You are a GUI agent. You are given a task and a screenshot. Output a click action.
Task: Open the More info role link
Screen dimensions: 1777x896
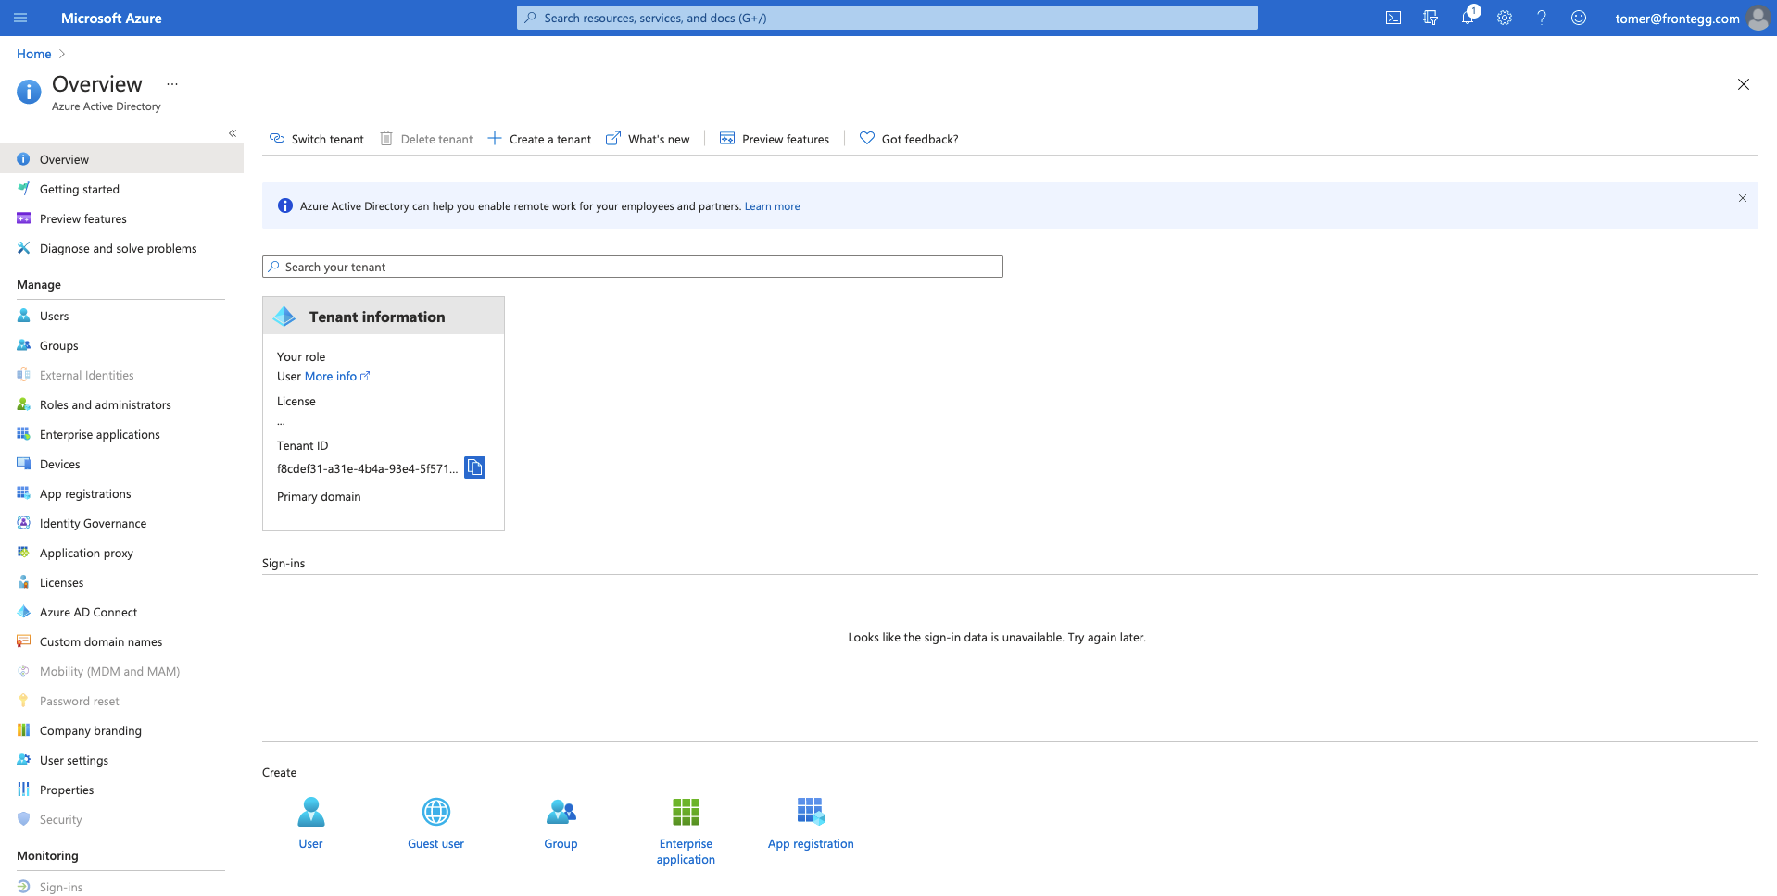pos(337,377)
